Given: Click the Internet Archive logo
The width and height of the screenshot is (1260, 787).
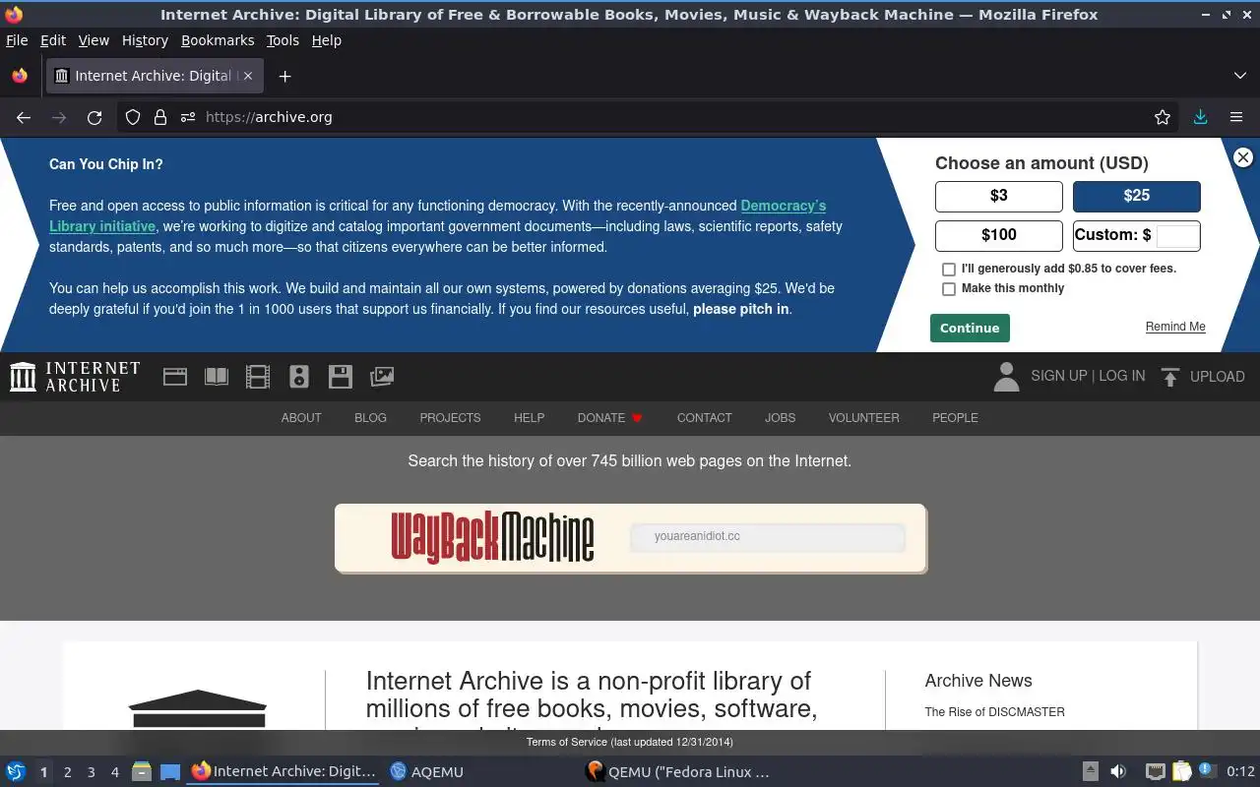Looking at the screenshot, I should 75,376.
